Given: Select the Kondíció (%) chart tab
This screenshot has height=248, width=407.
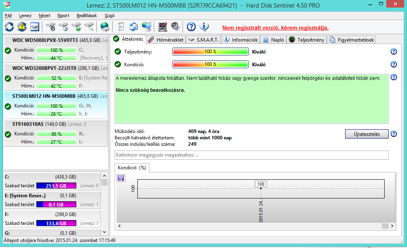Looking at the screenshot, I should pyautogui.click(x=132, y=168).
